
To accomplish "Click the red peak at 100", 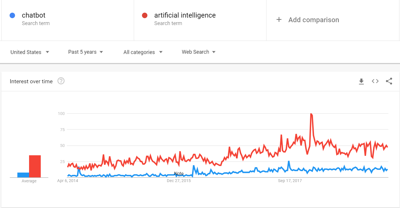I will (x=311, y=114).
